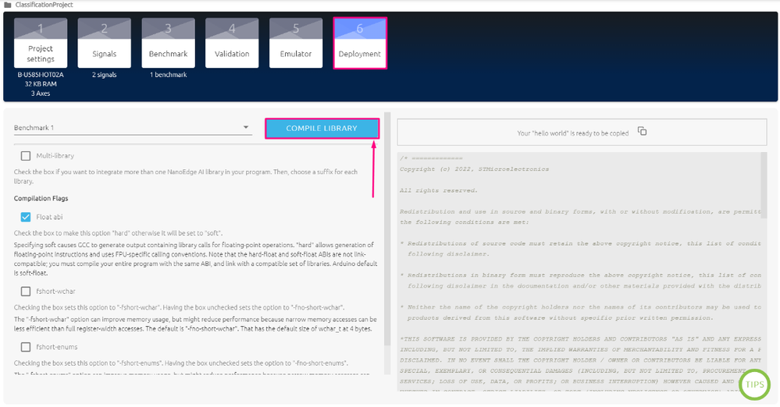Switch to step 3 Benchmark

pos(168,43)
